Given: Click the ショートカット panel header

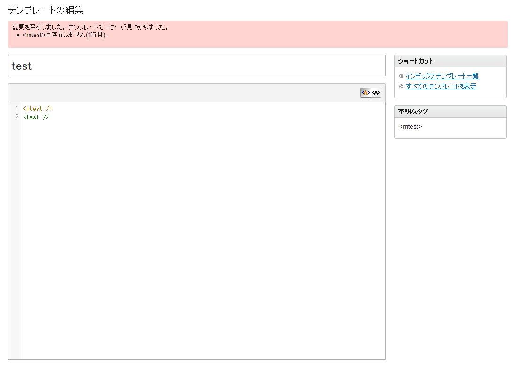Looking at the screenshot, I should click(x=450, y=61).
